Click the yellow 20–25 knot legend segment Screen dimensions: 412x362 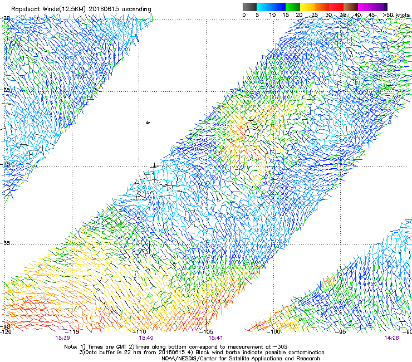(x=307, y=7)
